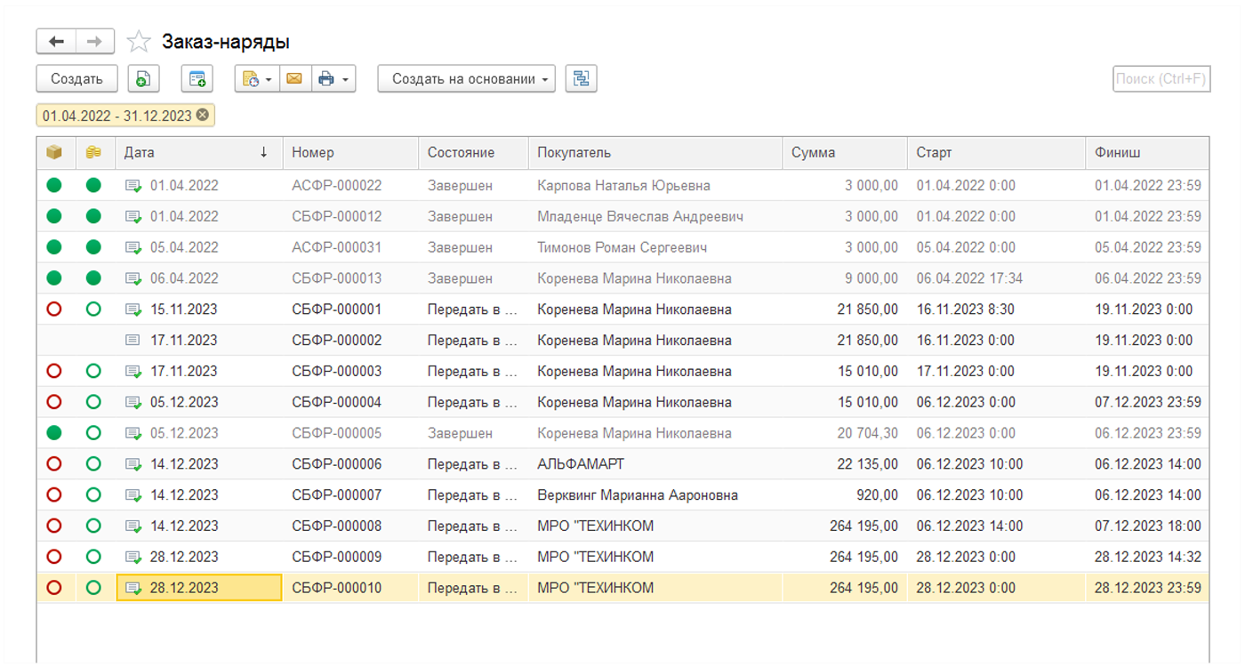1245x667 pixels.
Task: Click the create-by-copying icon next to Создать
Action: (x=143, y=79)
